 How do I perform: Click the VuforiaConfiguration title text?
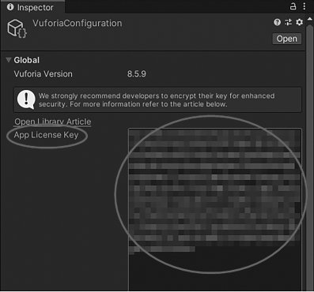point(78,23)
